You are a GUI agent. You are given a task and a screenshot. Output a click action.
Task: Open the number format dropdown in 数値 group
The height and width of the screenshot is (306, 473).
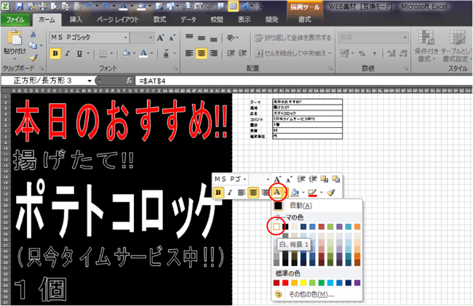point(405,38)
